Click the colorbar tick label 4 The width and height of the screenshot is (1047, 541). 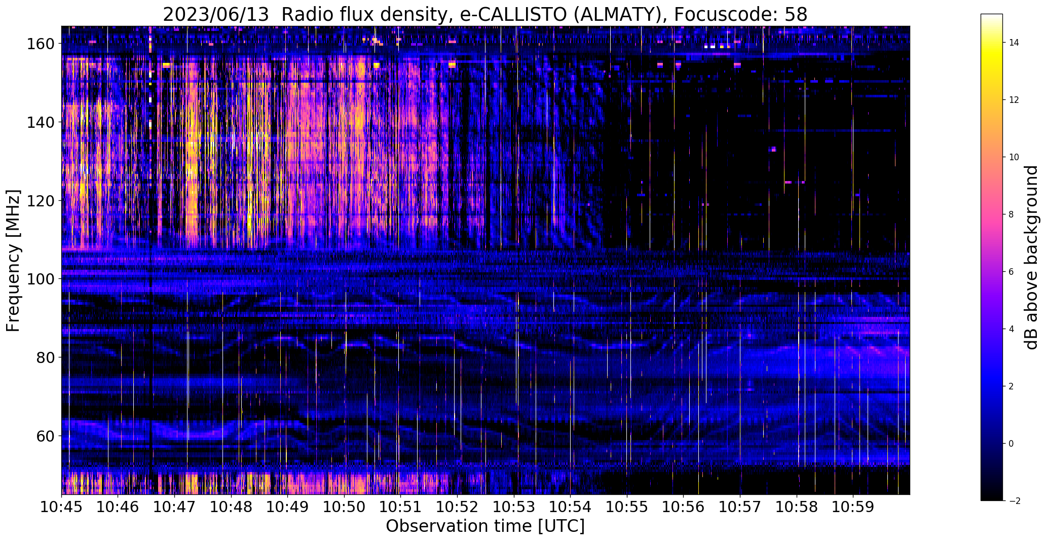1011,329
